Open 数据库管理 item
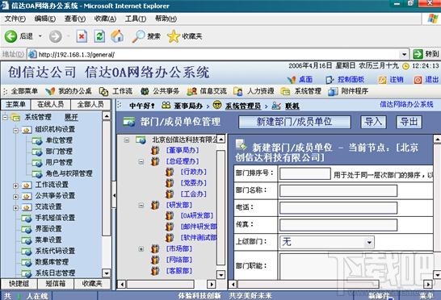This screenshot has width=441, height=300. (52, 262)
